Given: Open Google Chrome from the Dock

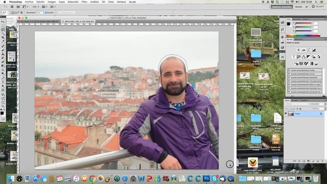Looking at the screenshot, I should coord(92,178).
